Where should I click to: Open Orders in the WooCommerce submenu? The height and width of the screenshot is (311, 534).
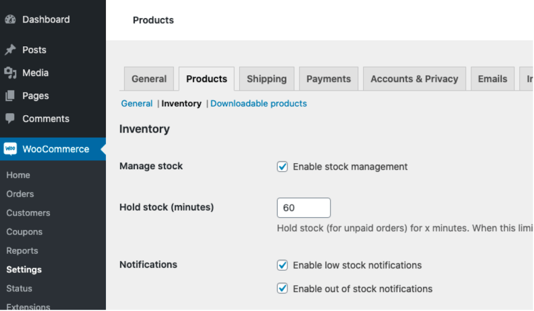tap(20, 194)
